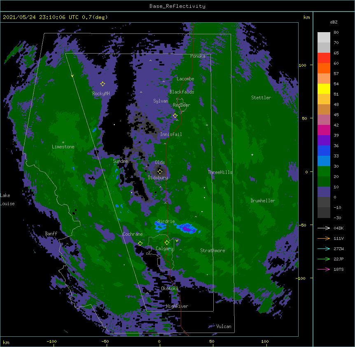355x347 pixels.
Task: Click the dBZ legend heading
Action: tap(334, 22)
